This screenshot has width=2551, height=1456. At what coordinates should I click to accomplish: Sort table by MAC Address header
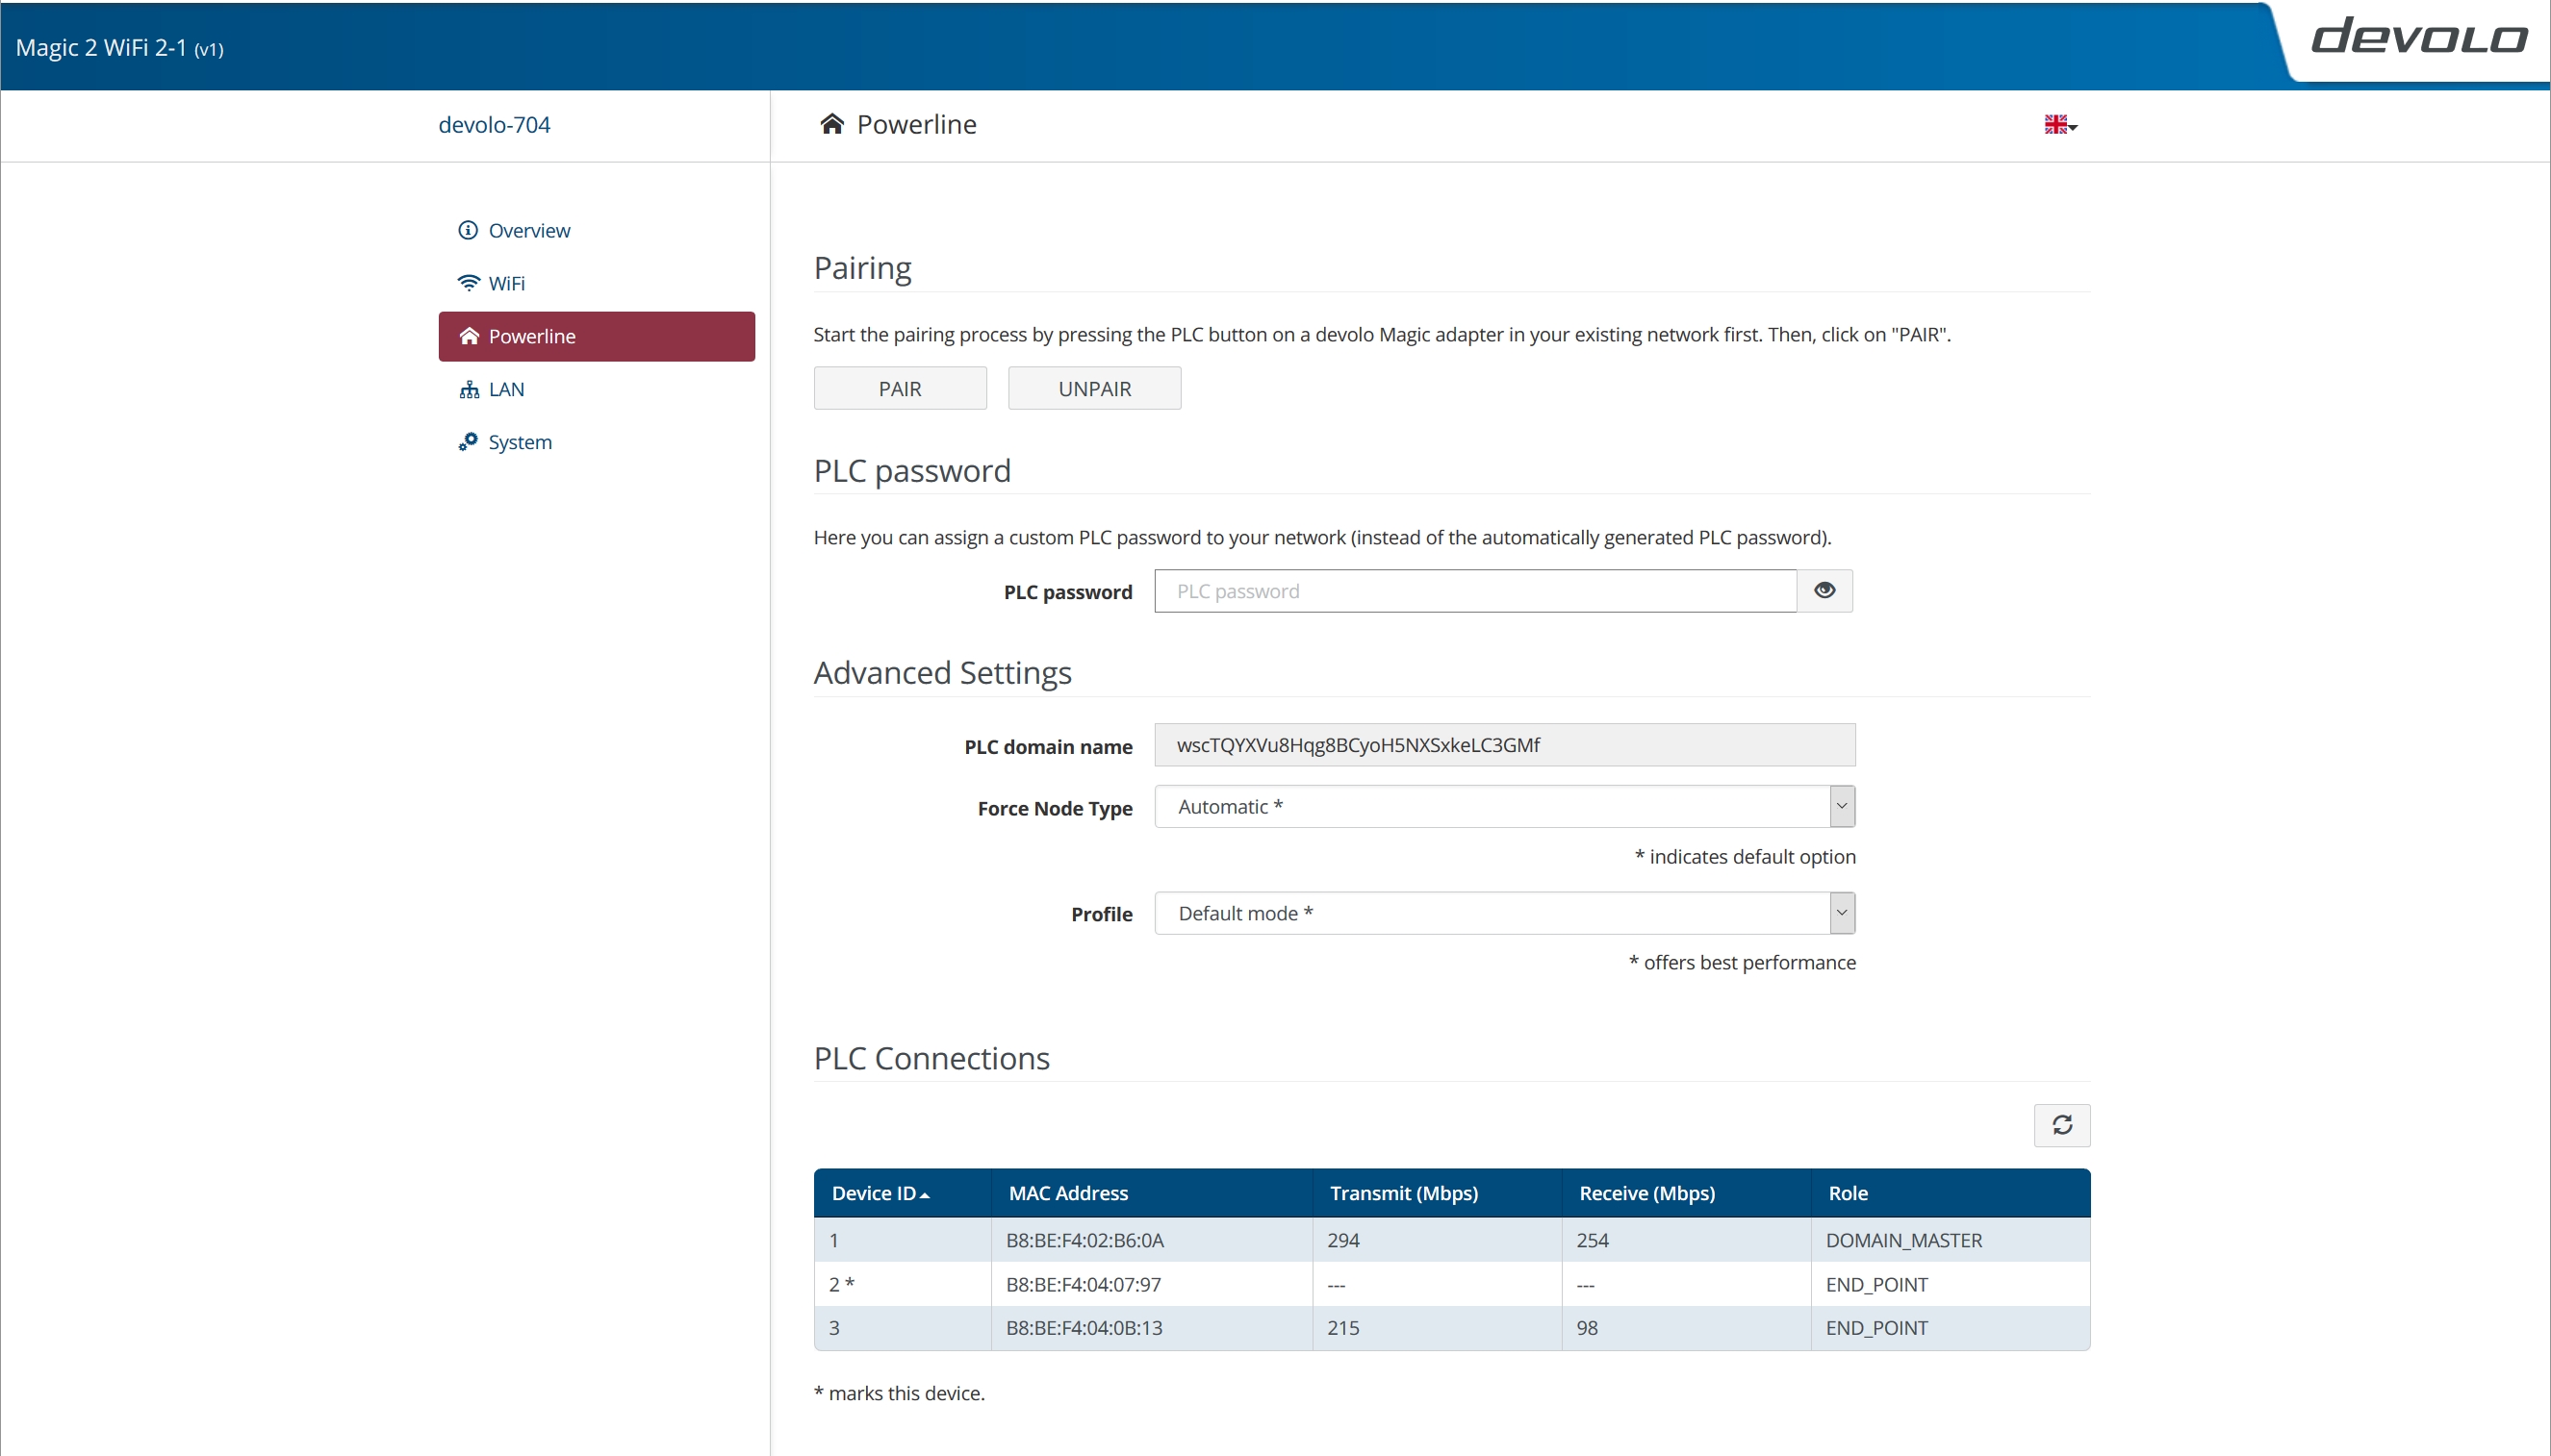tap(1067, 1192)
